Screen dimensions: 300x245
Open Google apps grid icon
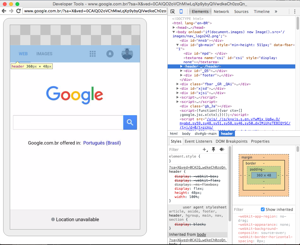click(x=93, y=54)
